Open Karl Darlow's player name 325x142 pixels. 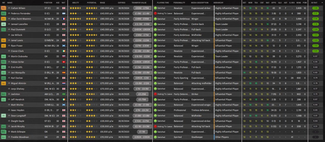(17, 78)
